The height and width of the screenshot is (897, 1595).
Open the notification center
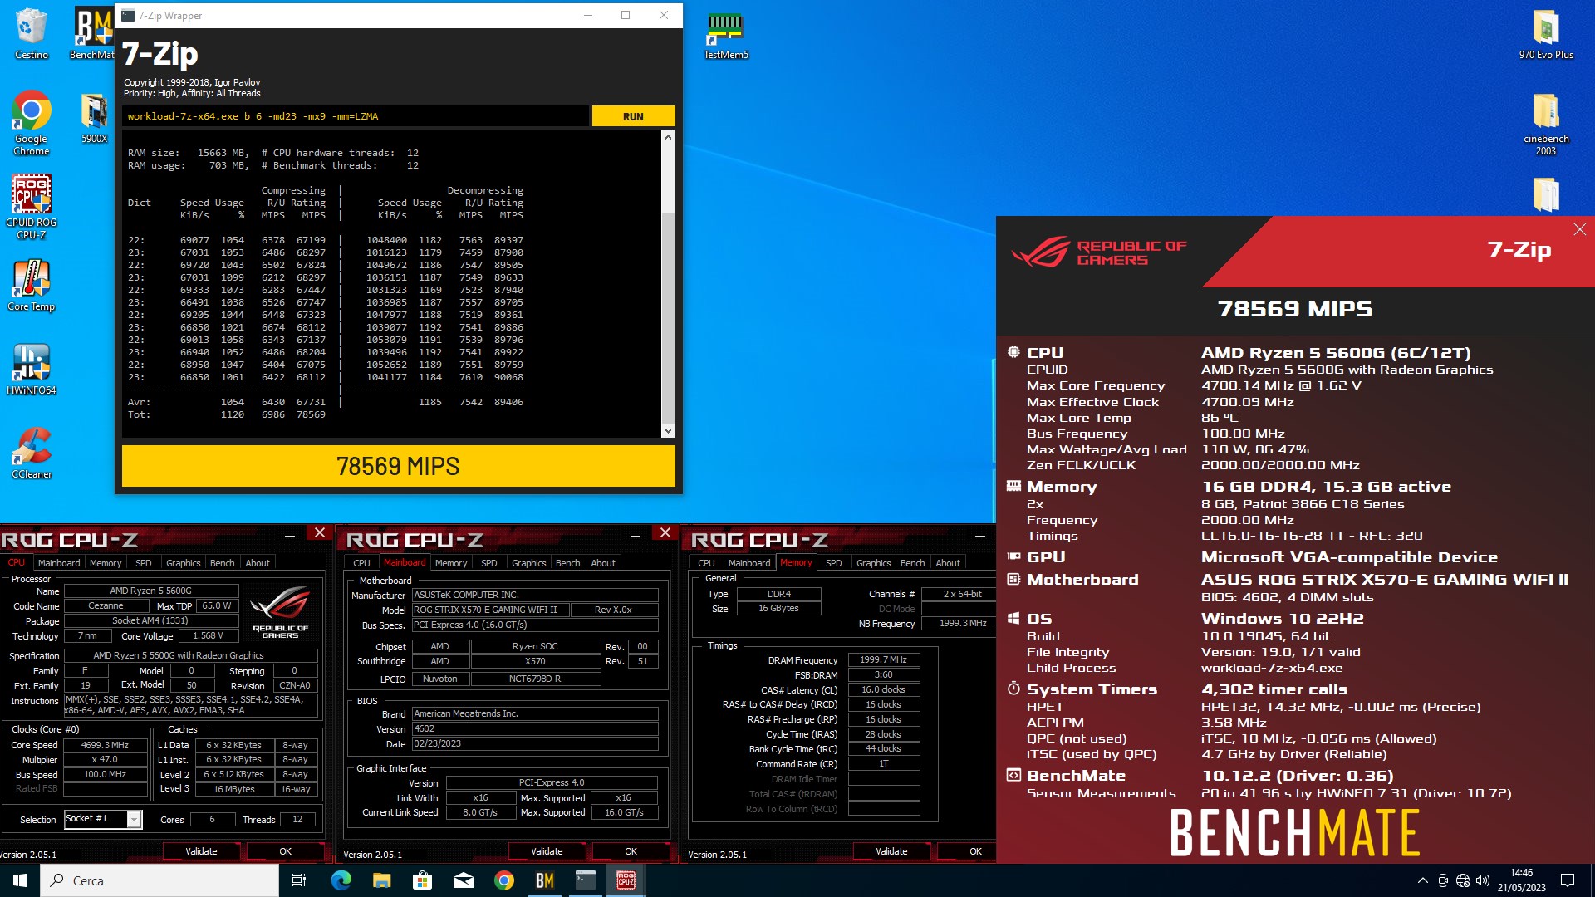[x=1568, y=880]
